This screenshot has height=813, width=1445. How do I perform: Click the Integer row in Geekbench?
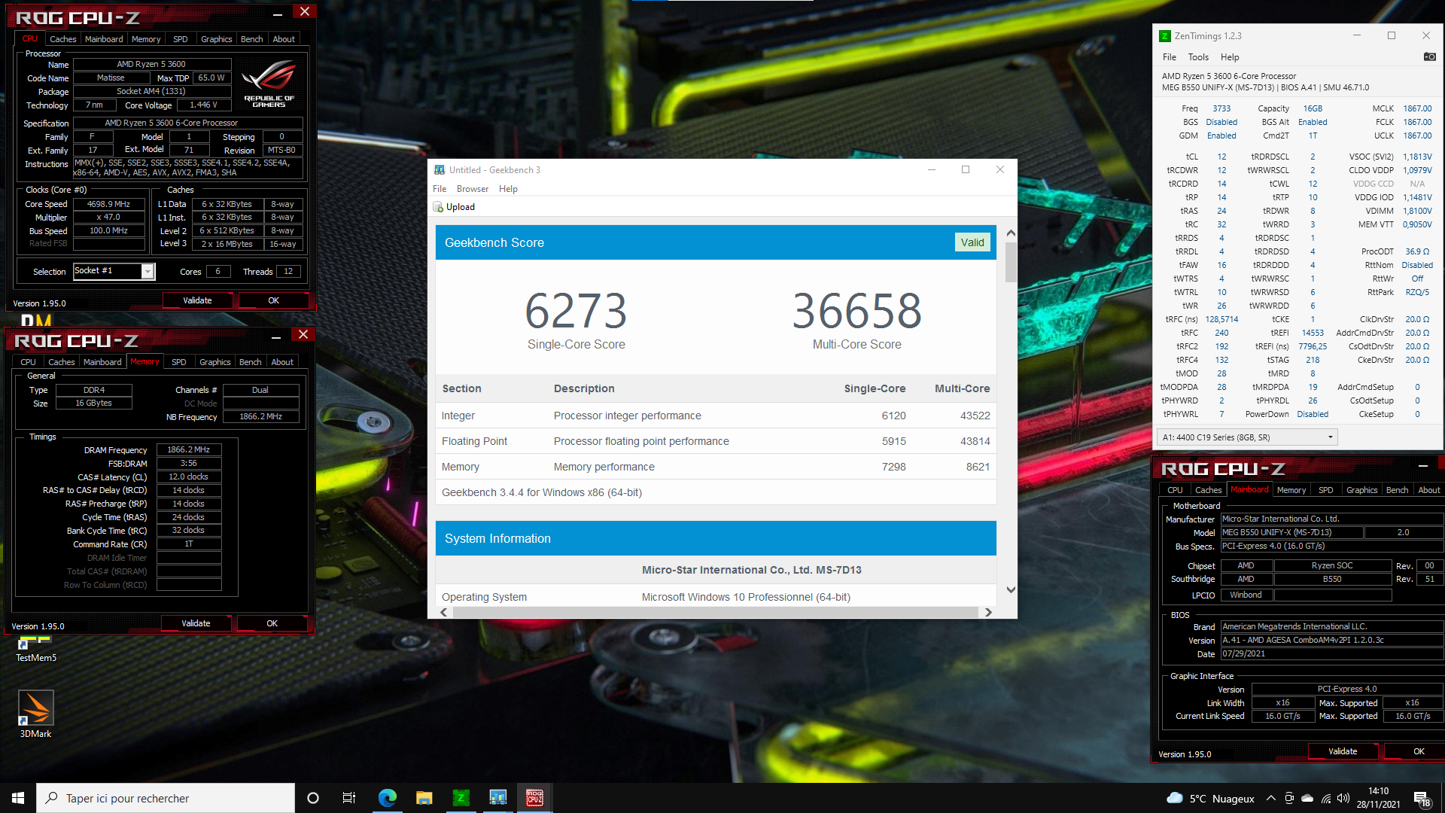716,416
